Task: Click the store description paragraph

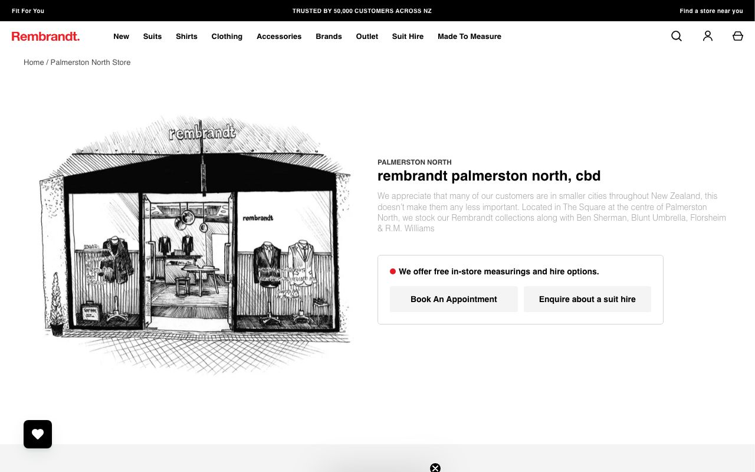Action: click(x=552, y=212)
